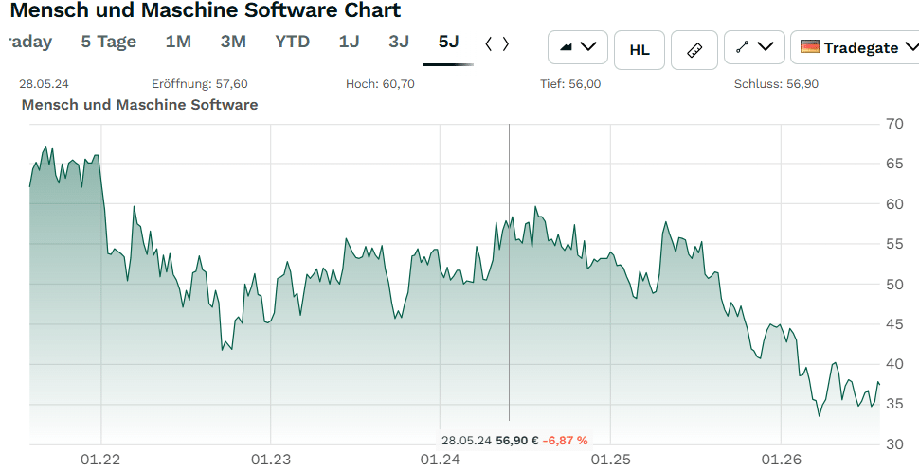Switch chart to 1M range

coord(178,43)
